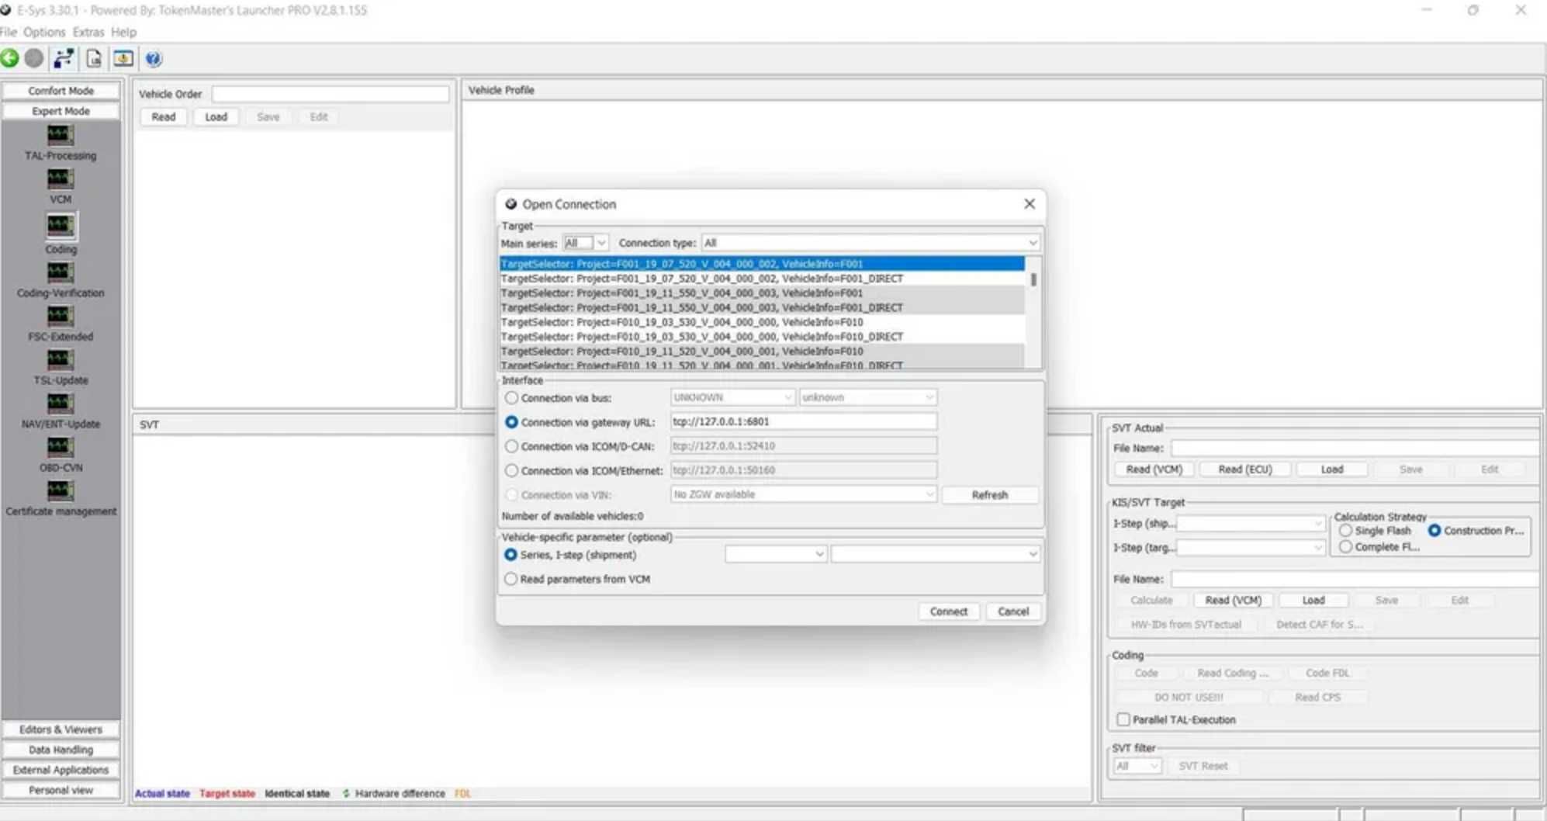This screenshot has width=1547, height=821.
Task: Select Read parameters from VCM radio button
Action: 510,579
